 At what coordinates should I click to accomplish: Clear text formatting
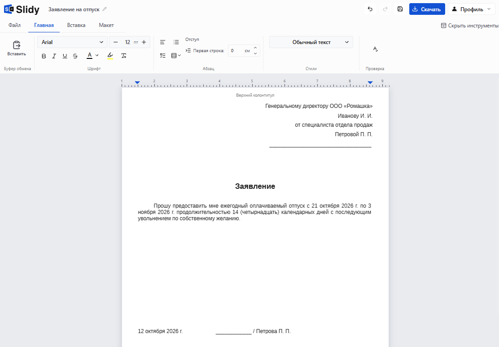124,56
